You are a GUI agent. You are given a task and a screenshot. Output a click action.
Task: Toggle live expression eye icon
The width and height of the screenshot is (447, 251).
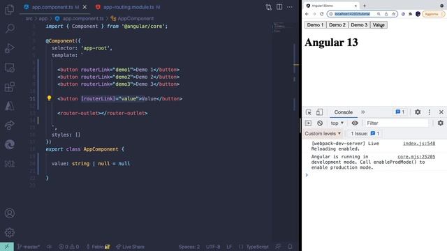355,123
